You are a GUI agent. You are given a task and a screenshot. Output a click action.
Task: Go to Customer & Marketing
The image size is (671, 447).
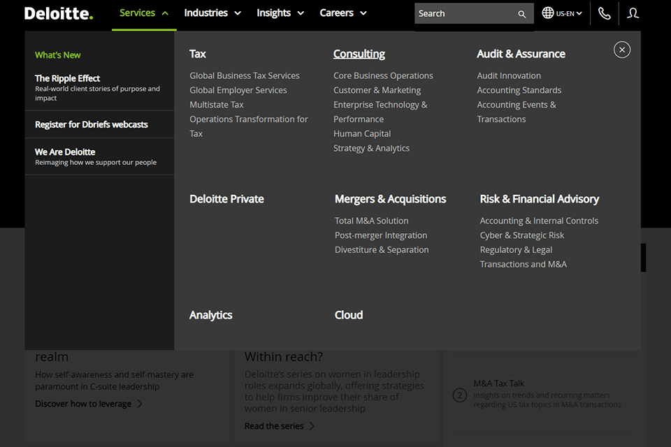[377, 90]
